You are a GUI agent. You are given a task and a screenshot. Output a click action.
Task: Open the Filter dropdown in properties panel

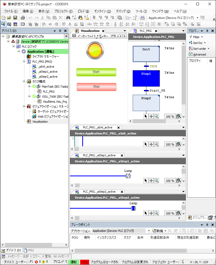(196, 37)
